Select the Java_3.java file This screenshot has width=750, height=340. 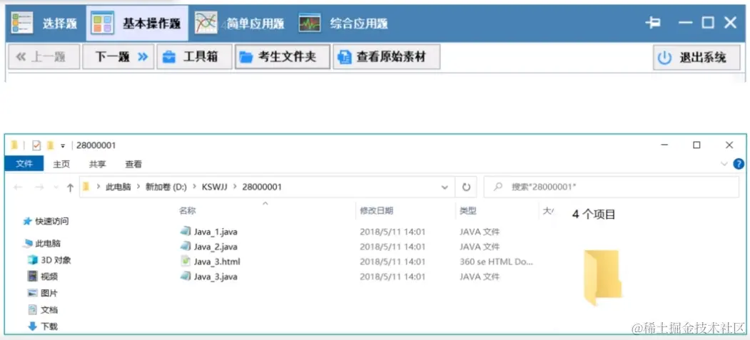click(216, 277)
